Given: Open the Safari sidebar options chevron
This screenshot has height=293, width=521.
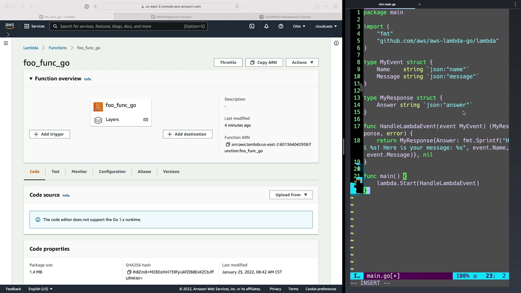Looking at the screenshot, I should tap(14, 7).
